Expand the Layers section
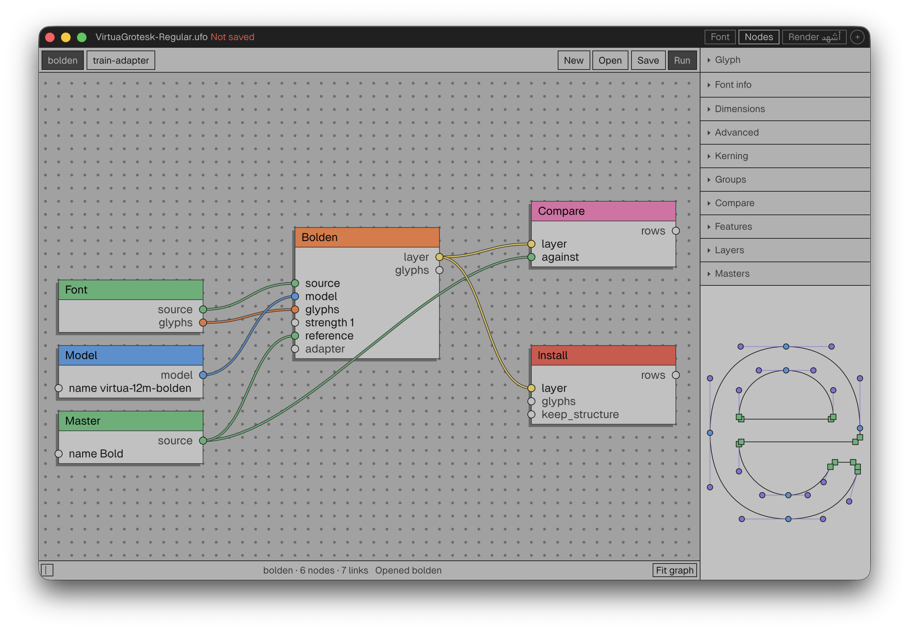This screenshot has height=631, width=909. coord(785,250)
